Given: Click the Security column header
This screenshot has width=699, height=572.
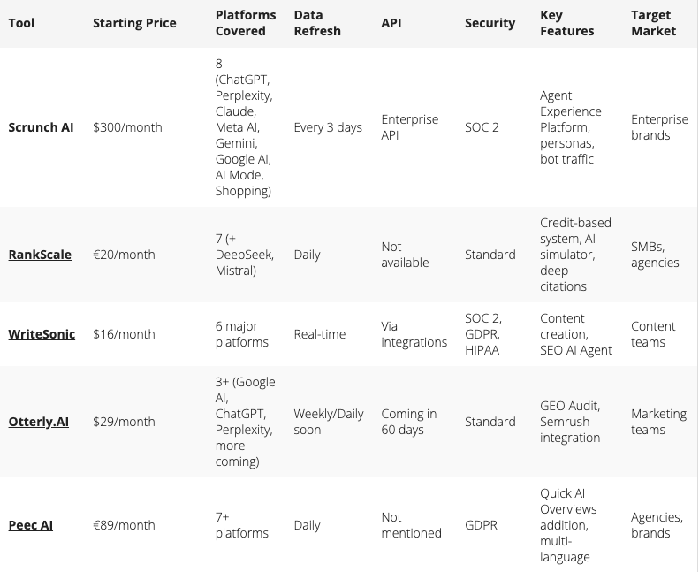Looking at the screenshot, I should [x=490, y=23].
